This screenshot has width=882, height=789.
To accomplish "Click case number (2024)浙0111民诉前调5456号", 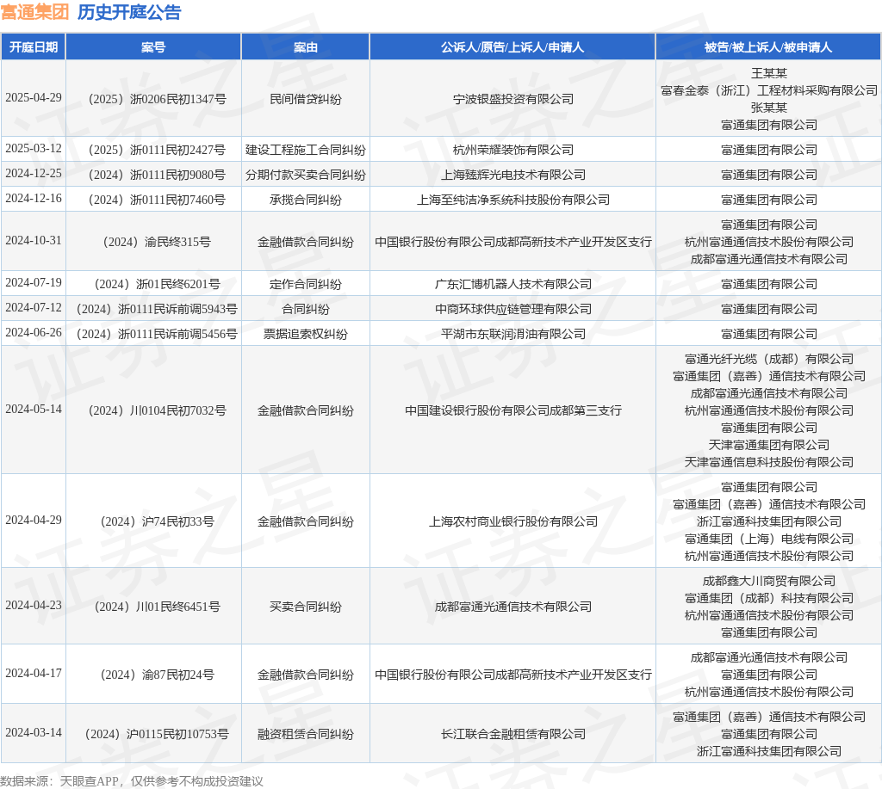I will coord(153,334).
